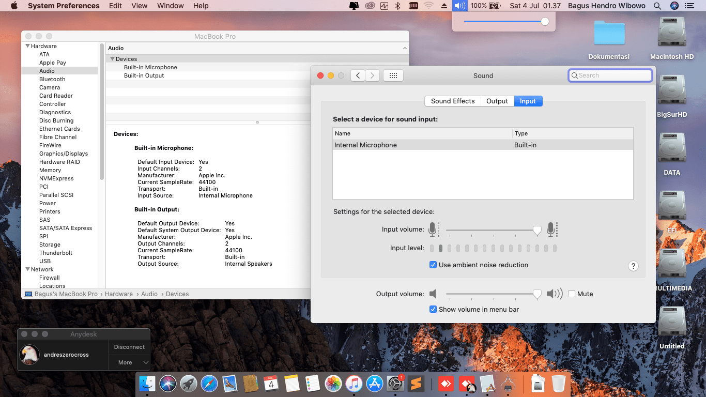Launch iTunes from the Dock
Image resolution: width=706 pixels, height=397 pixels.
(x=354, y=384)
